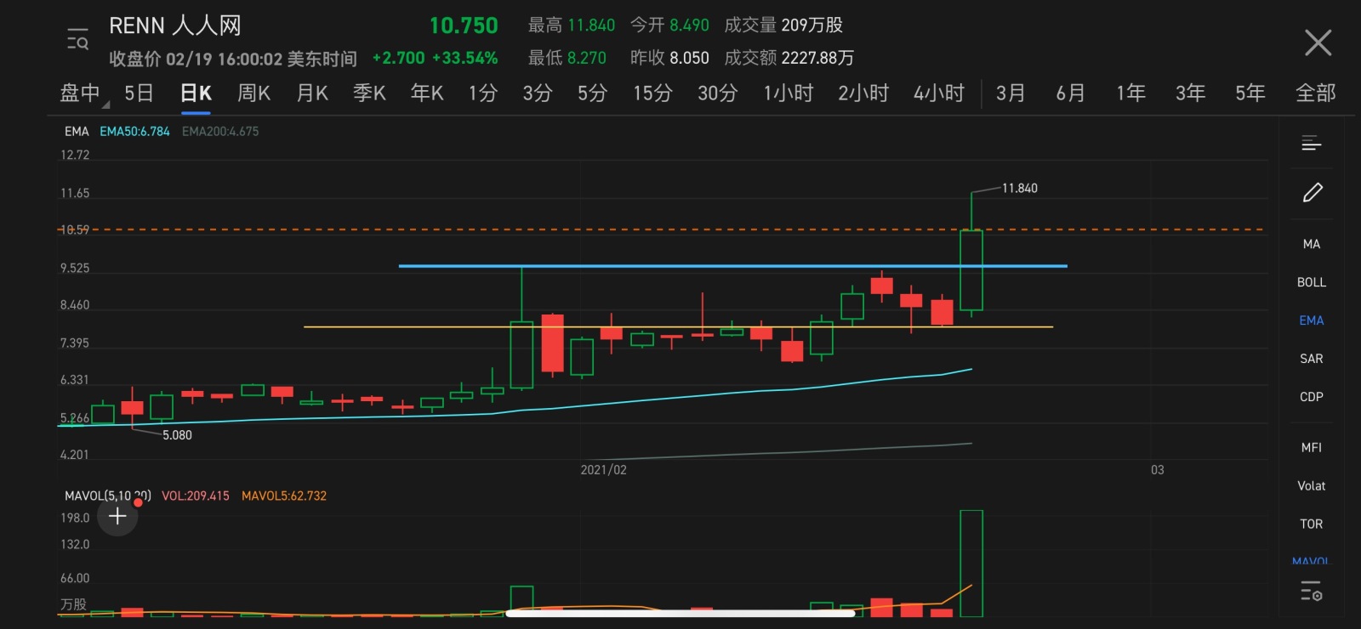Enable the SAR indicator
The height and width of the screenshot is (629, 1361).
pos(1312,359)
